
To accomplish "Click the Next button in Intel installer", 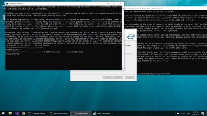I will click(x=118, y=78).
